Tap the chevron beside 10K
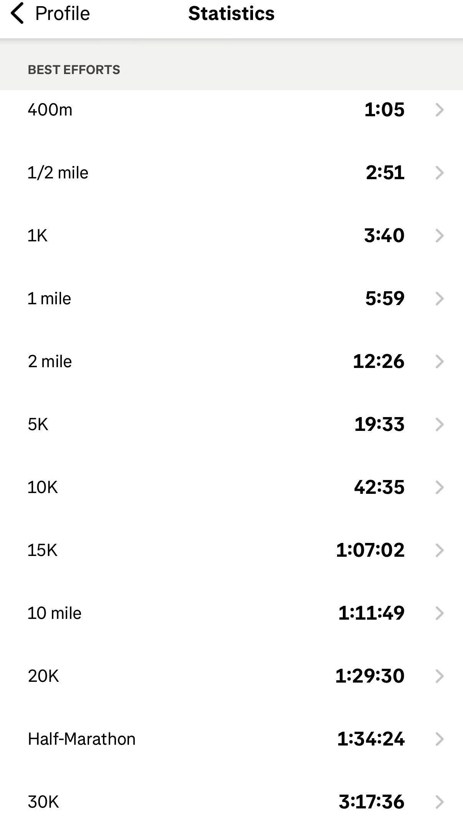The width and height of the screenshot is (463, 828). (440, 487)
